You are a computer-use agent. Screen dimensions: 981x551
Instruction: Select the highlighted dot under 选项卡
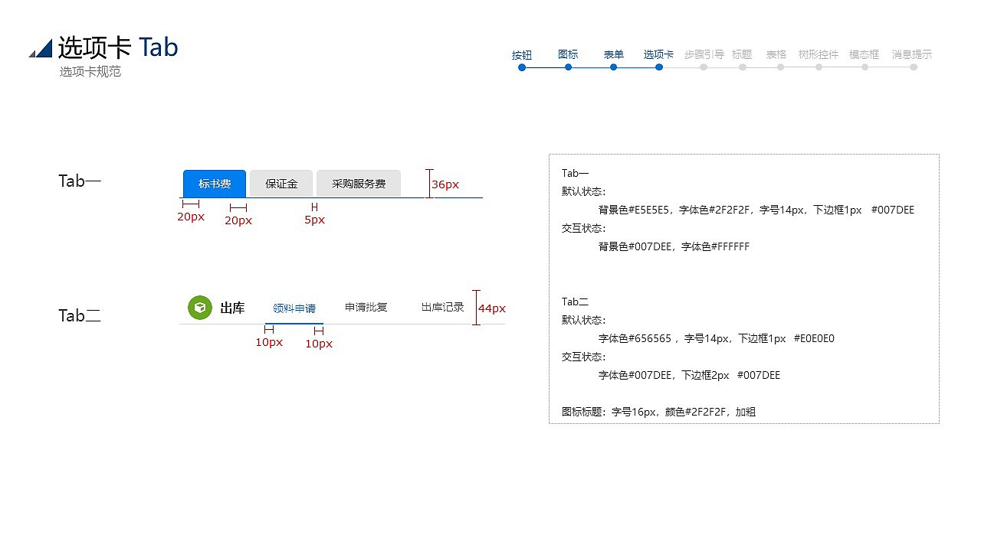point(658,68)
